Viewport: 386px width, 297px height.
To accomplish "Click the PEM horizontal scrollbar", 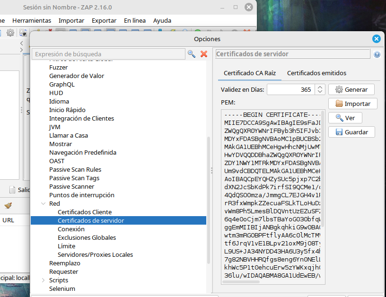I will [x=241, y=282].
